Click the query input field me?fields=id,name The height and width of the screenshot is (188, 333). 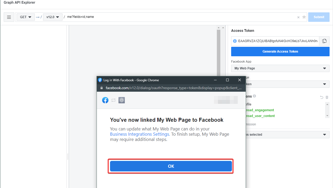(x=181, y=17)
